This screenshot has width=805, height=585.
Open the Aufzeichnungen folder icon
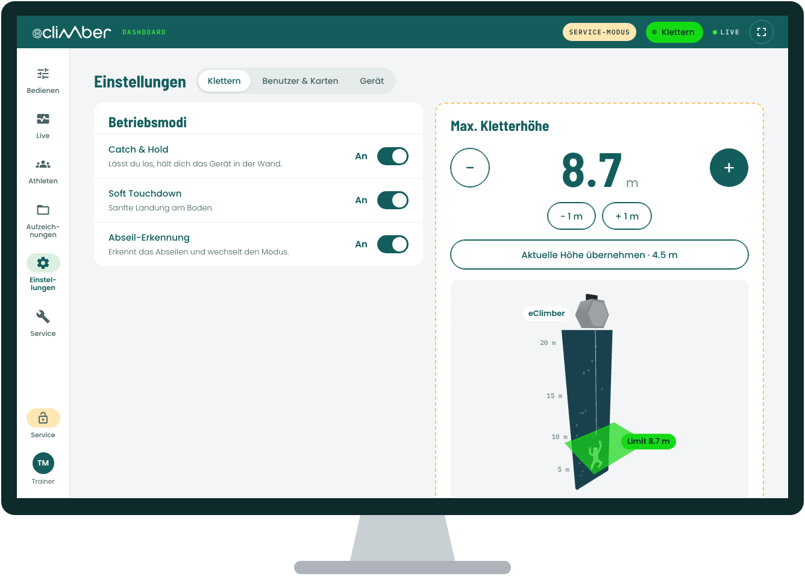point(43,210)
